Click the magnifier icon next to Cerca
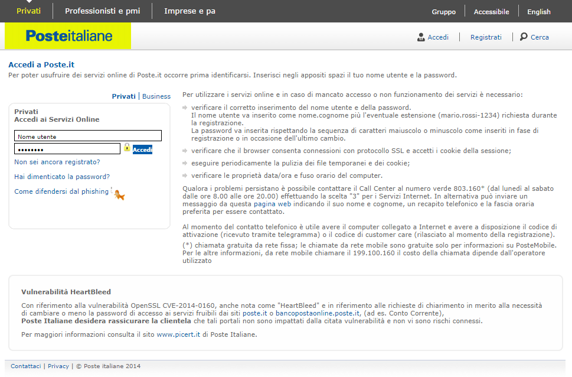Viewport: 572px width, 377px height. [524, 37]
